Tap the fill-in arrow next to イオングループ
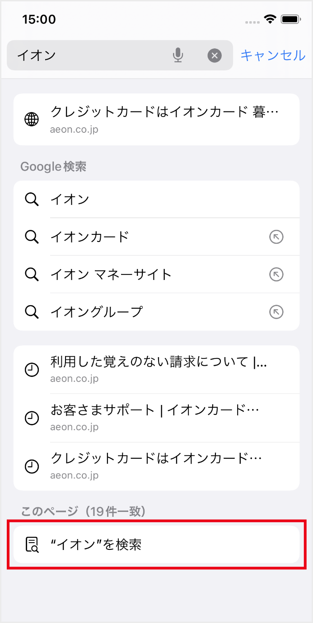This screenshot has height=623, width=313. tap(276, 311)
